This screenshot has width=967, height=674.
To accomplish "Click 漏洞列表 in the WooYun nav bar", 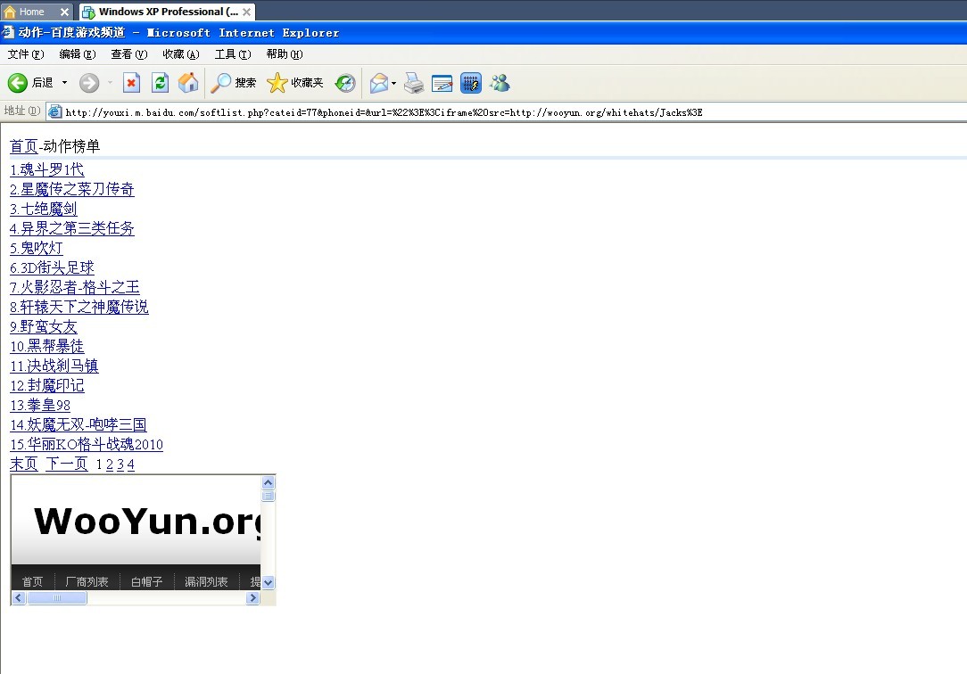I will point(207,581).
